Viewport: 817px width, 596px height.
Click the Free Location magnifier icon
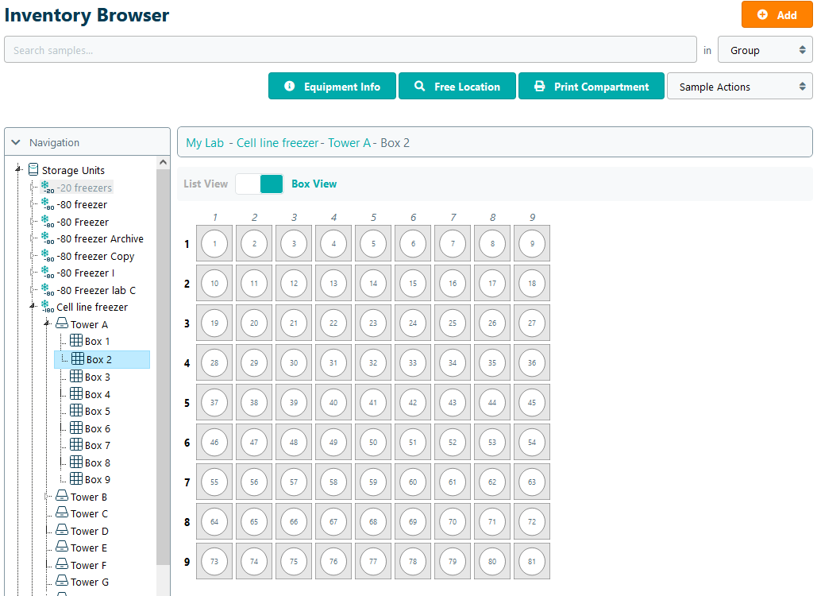[x=420, y=86]
